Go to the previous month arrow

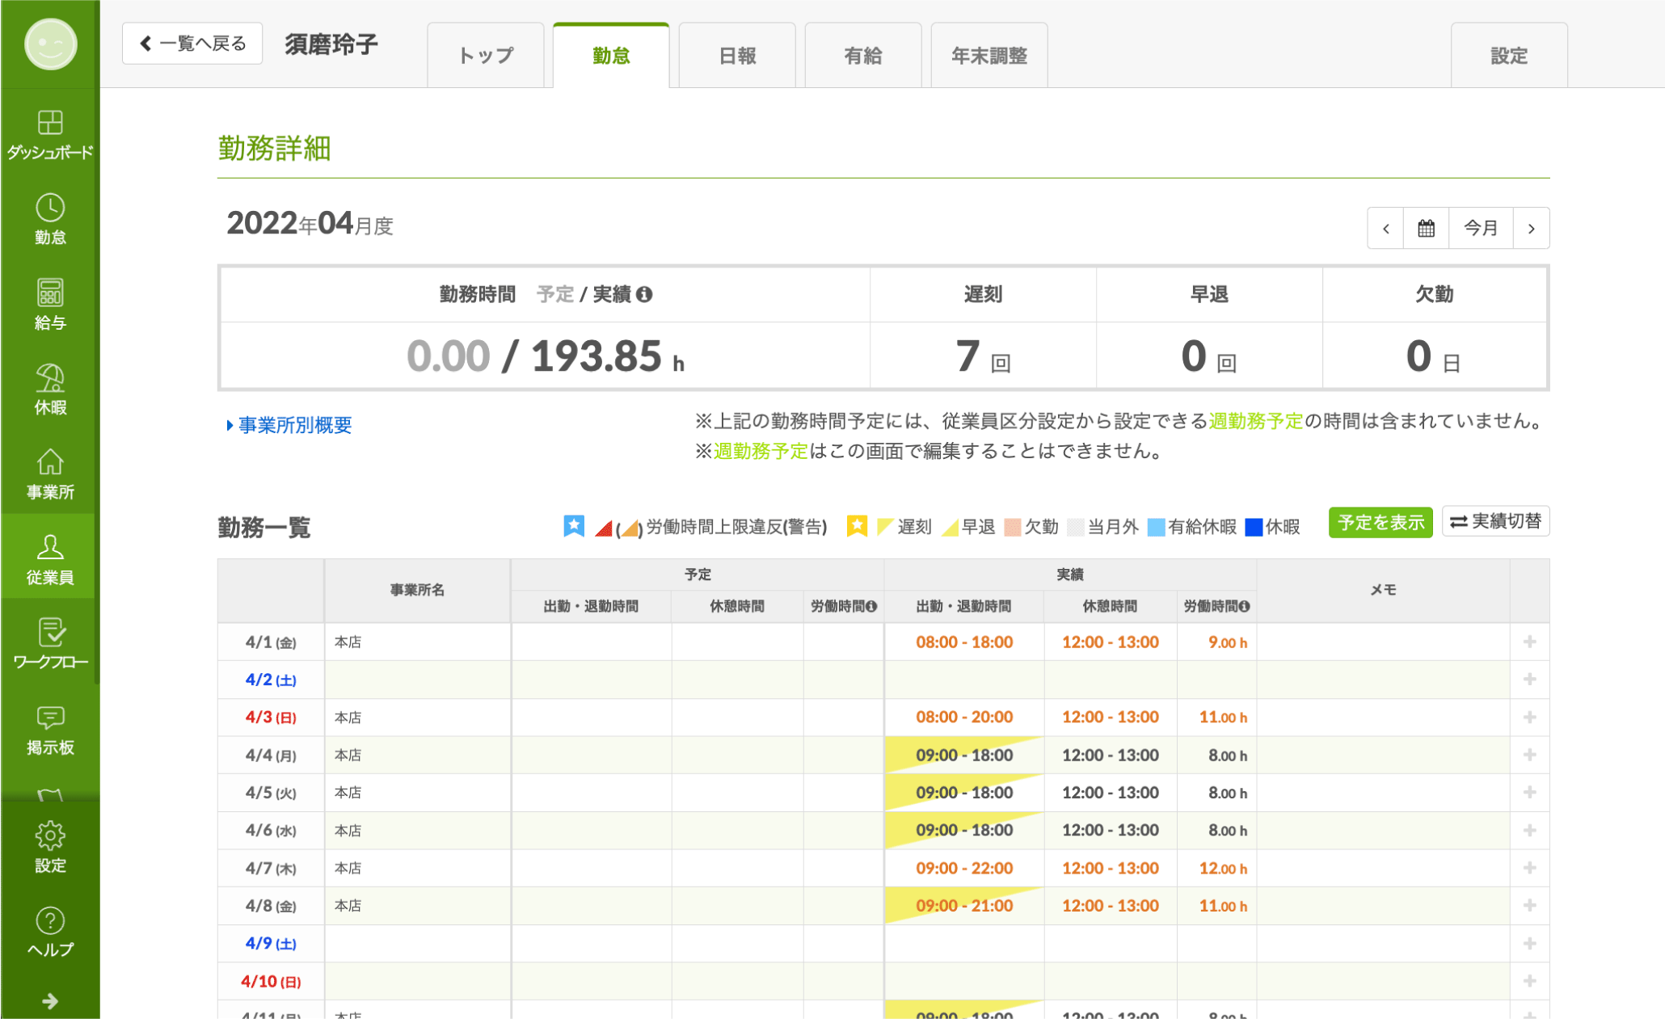1385,228
